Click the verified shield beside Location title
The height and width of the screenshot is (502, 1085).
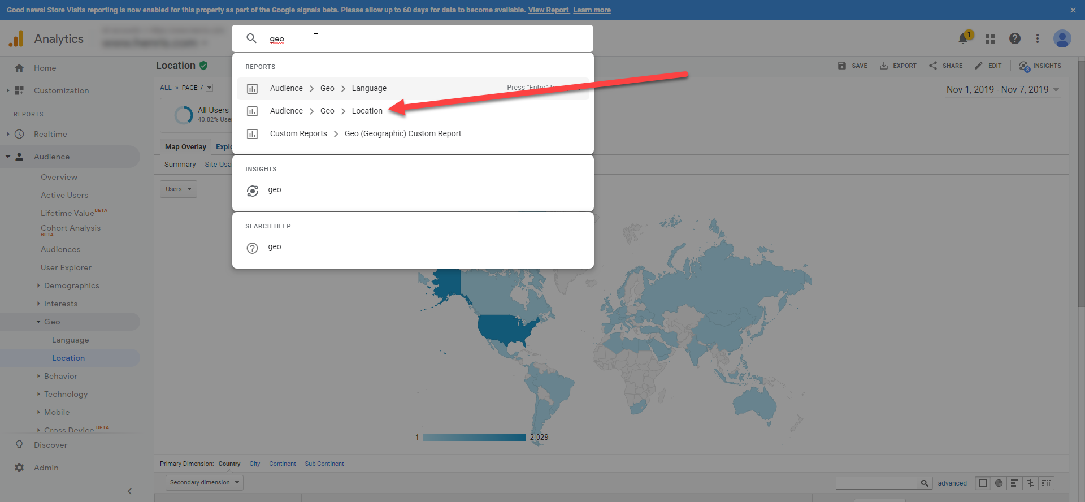pyautogui.click(x=203, y=66)
